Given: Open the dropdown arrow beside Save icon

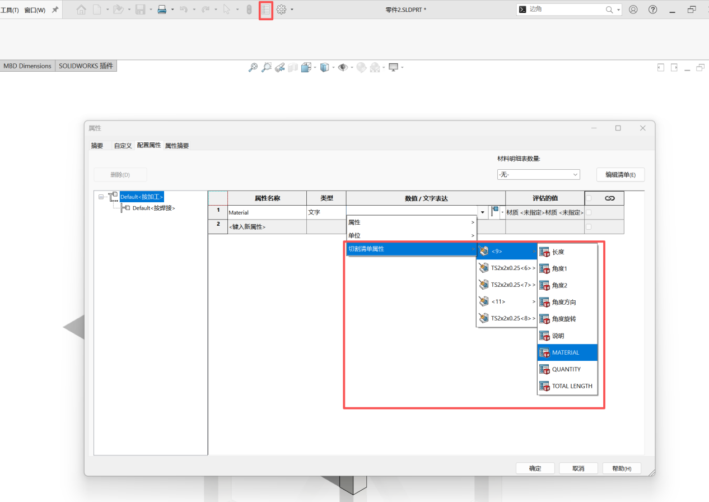Looking at the screenshot, I should click(151, 10).
